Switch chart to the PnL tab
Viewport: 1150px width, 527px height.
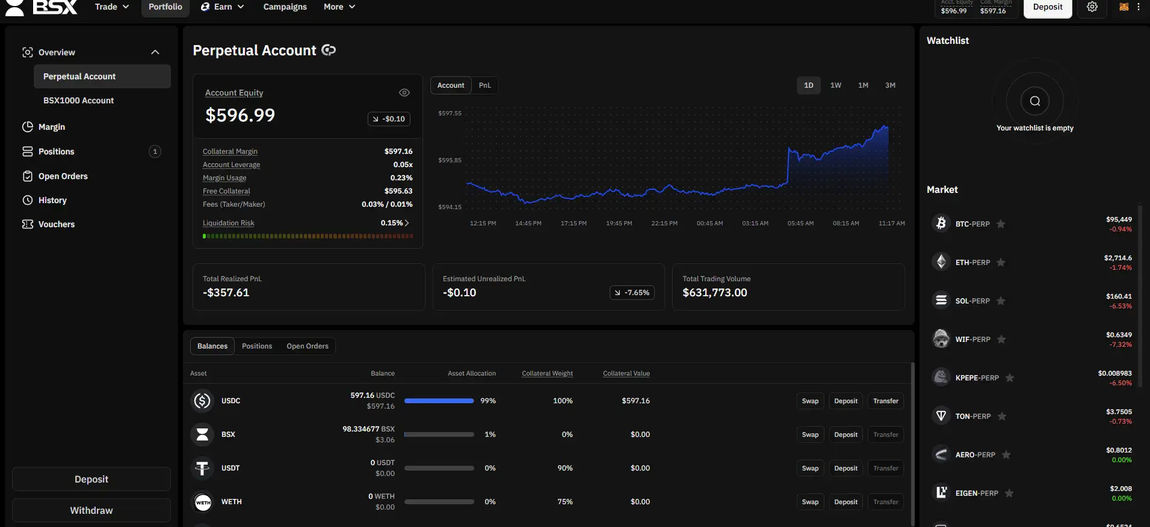tap(484, 85)
